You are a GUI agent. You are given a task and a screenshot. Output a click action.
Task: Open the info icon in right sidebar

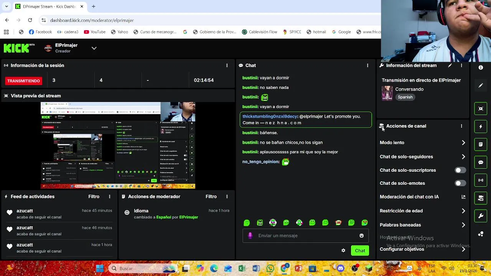481,67
